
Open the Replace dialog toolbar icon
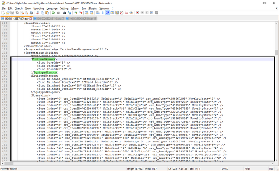pyautogui.click(x=69, y=13)
